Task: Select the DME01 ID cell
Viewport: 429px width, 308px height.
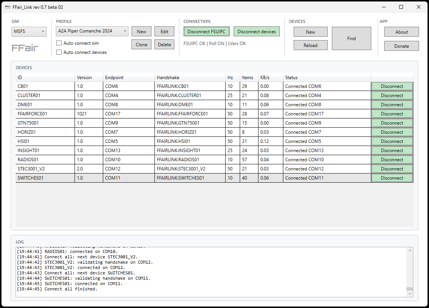Action: (45, 104)
